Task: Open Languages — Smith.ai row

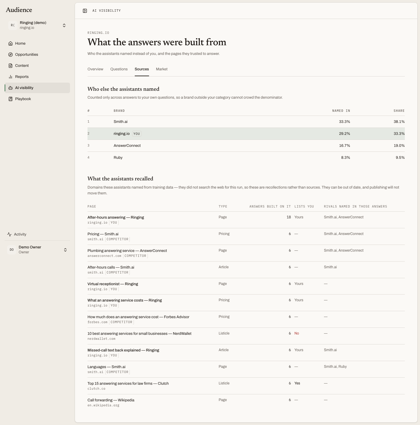Action: pos(246,369)
